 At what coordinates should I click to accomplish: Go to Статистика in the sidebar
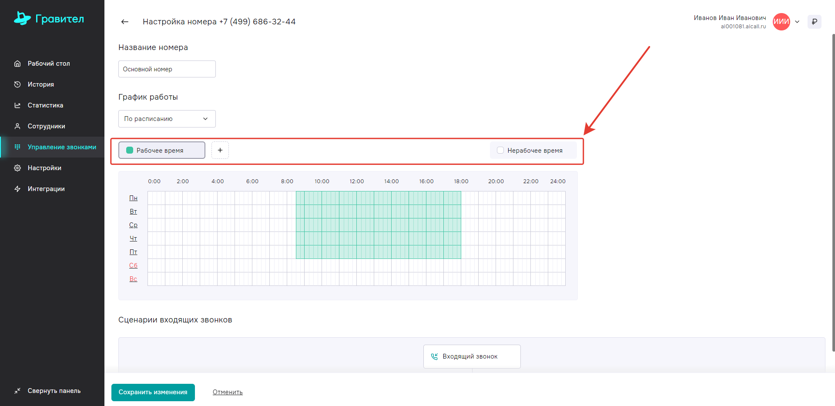click(x=45, y=105)
